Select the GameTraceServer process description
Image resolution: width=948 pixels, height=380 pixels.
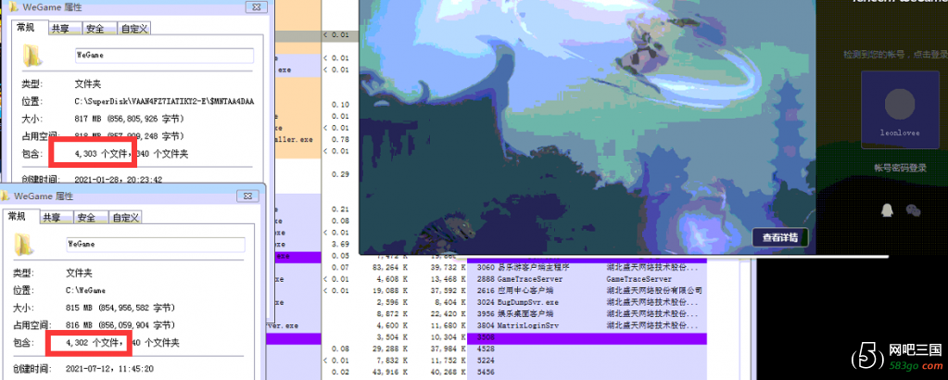click(x=530, y=279)
